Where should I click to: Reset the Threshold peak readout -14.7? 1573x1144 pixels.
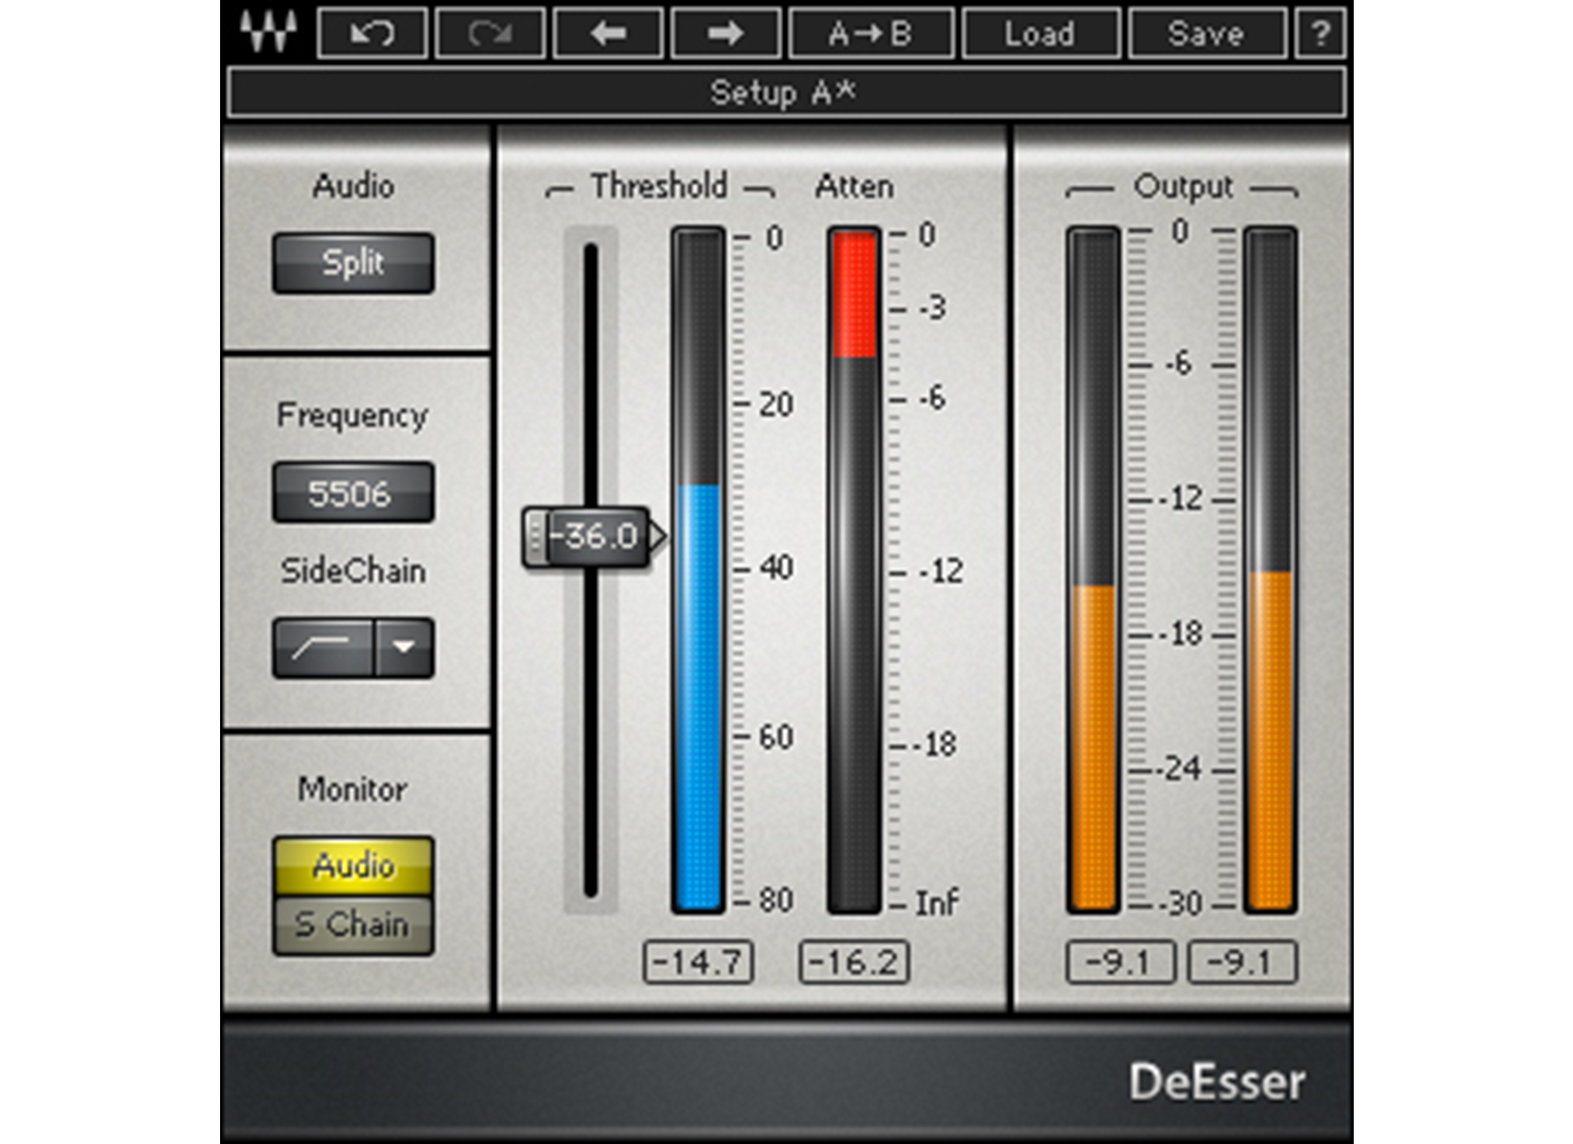(x=698, y=962)
